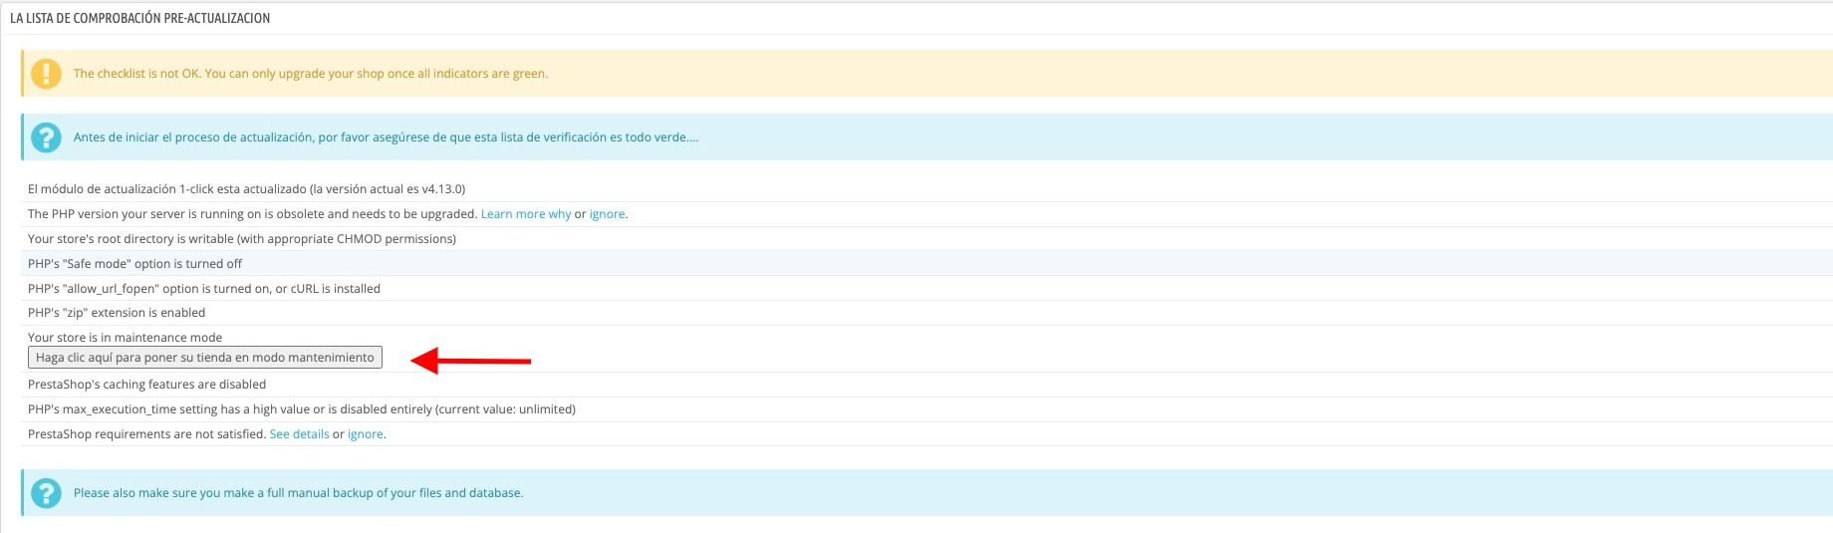Select text "PrestaShop requirements are not satisfied"
Viewport: 1833px width, 533px height.
click(146, 434)
